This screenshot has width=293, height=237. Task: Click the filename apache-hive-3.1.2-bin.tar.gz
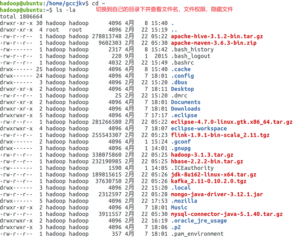(x=217, y=36)
